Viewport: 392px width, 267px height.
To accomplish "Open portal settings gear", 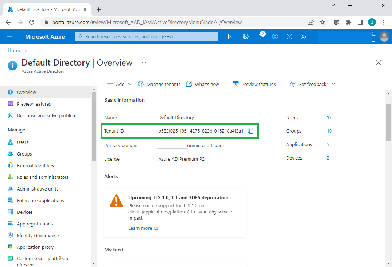I will click(x=275, y=36).
